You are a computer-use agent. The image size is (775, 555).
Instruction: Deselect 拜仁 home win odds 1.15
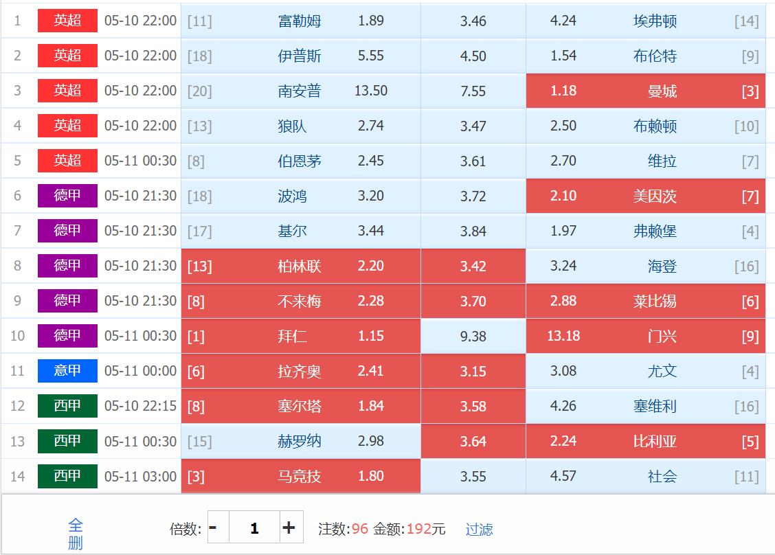coord(300,337)
